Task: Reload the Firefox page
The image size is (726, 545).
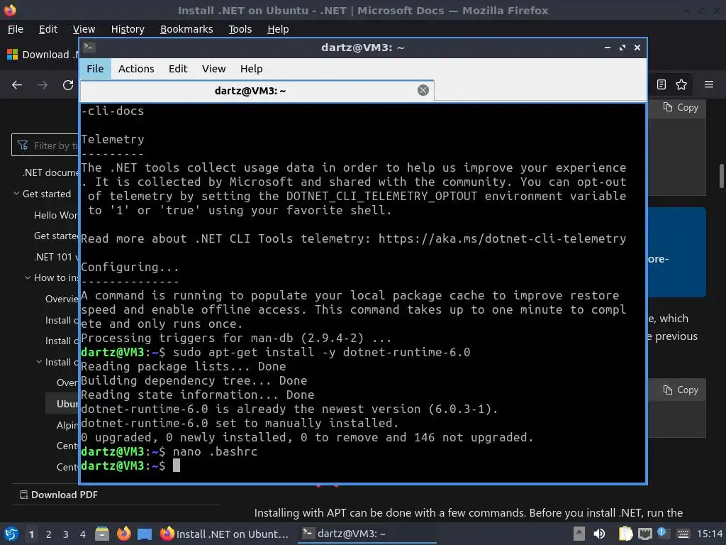Action: pos(68,85)
